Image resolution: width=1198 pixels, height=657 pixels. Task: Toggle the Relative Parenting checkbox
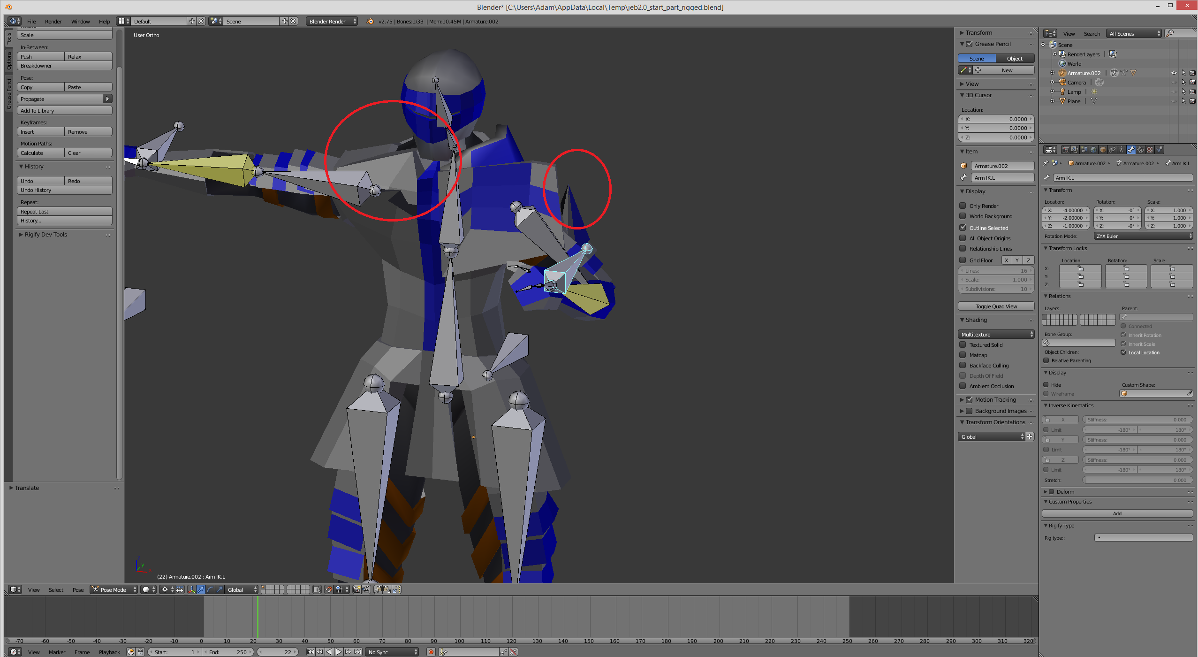[x=1046, y=360]
